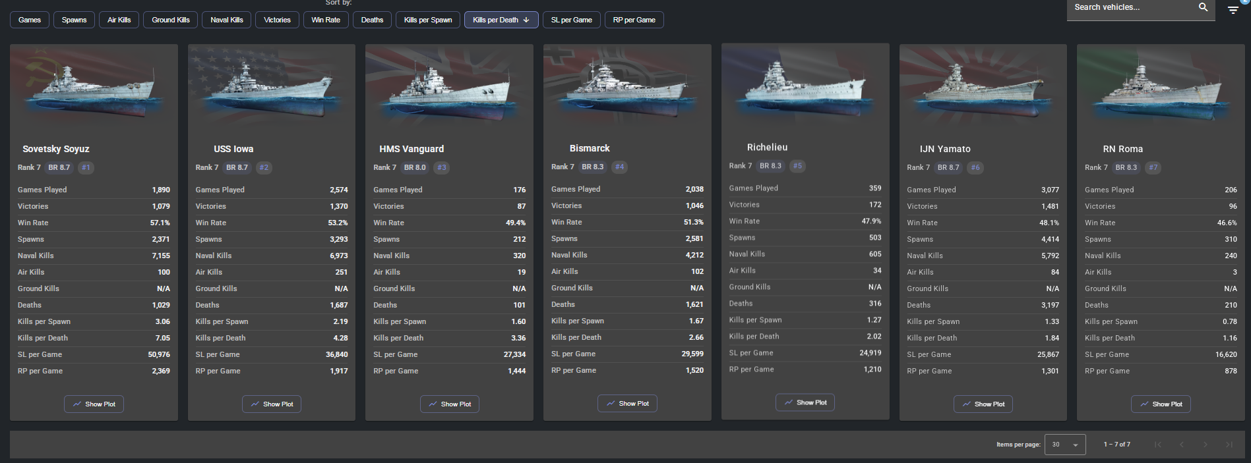
Task: Click Richelieu SL per Game 24,919
Action: [x=870, y=353]
